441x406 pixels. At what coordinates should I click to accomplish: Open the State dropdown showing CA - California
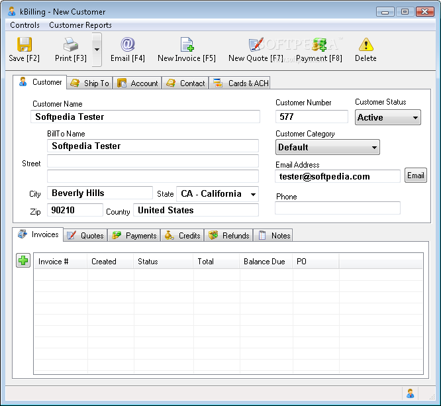coord(217,194)
